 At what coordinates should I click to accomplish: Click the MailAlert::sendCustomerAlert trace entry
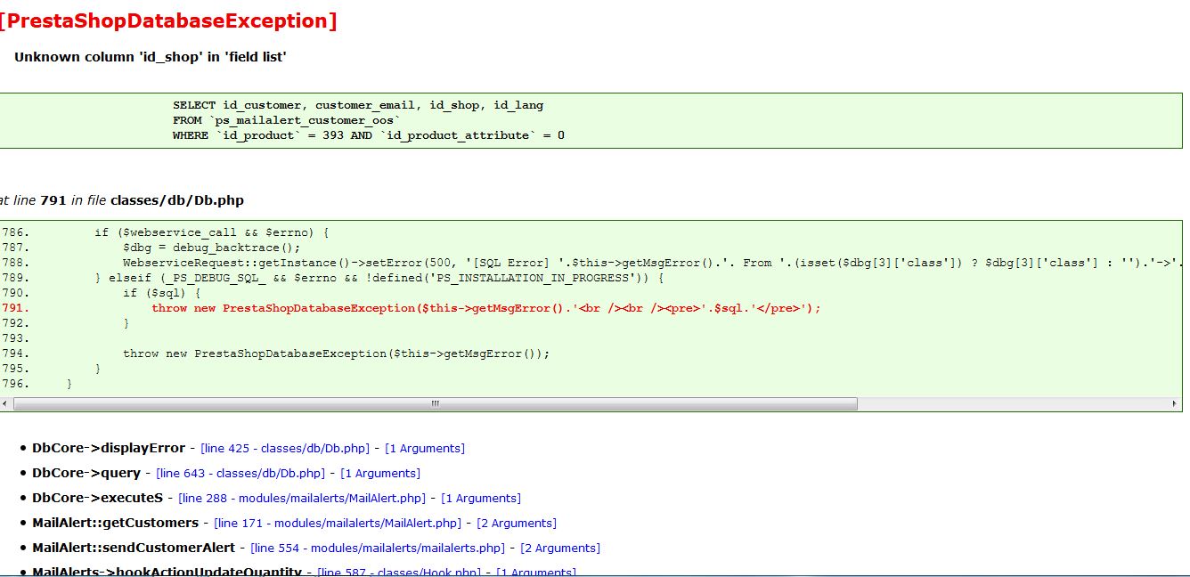tap(134, 548)
